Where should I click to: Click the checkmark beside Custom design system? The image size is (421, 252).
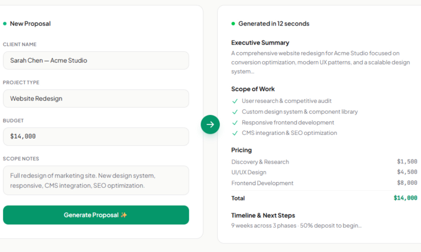[235, 112]
